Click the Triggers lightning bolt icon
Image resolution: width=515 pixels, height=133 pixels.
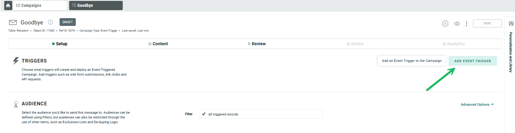point(16,61)
